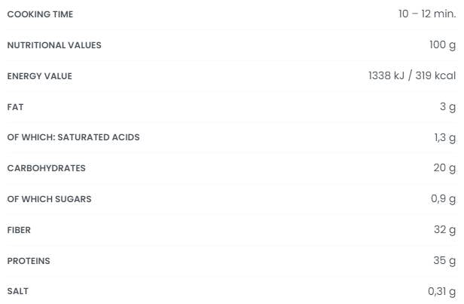Select the 20 g carbohydrates value

tap(444, 168)
